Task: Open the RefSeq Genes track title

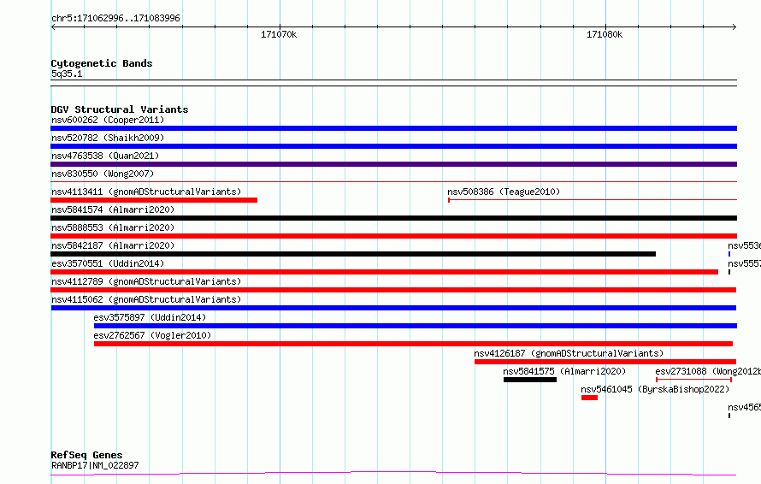Action: (x=86, y=455)
